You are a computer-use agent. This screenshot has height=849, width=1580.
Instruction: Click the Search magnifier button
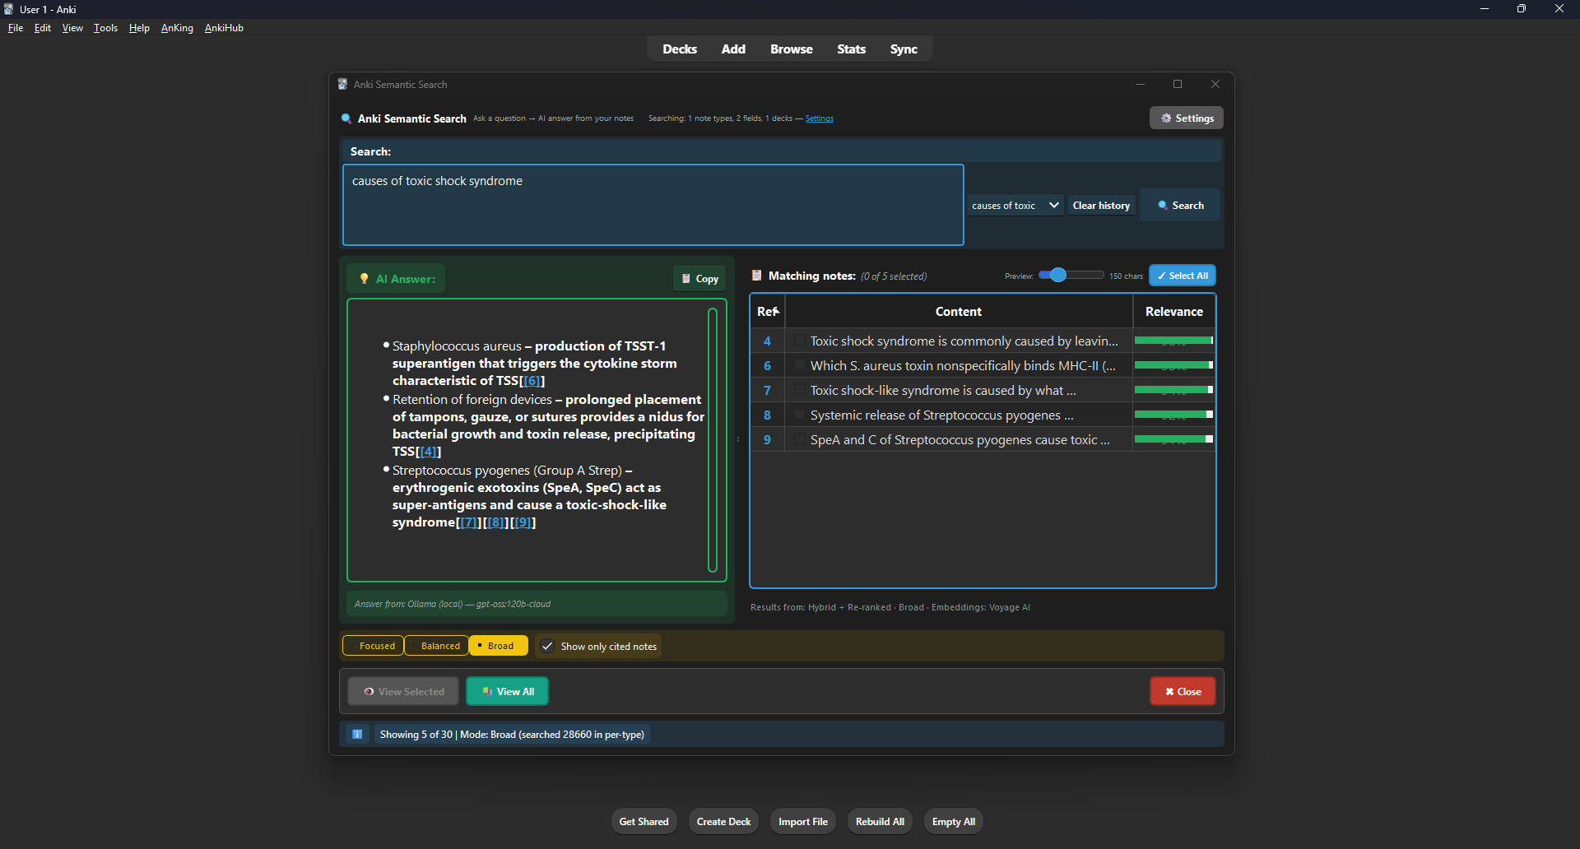(1180, 206)
